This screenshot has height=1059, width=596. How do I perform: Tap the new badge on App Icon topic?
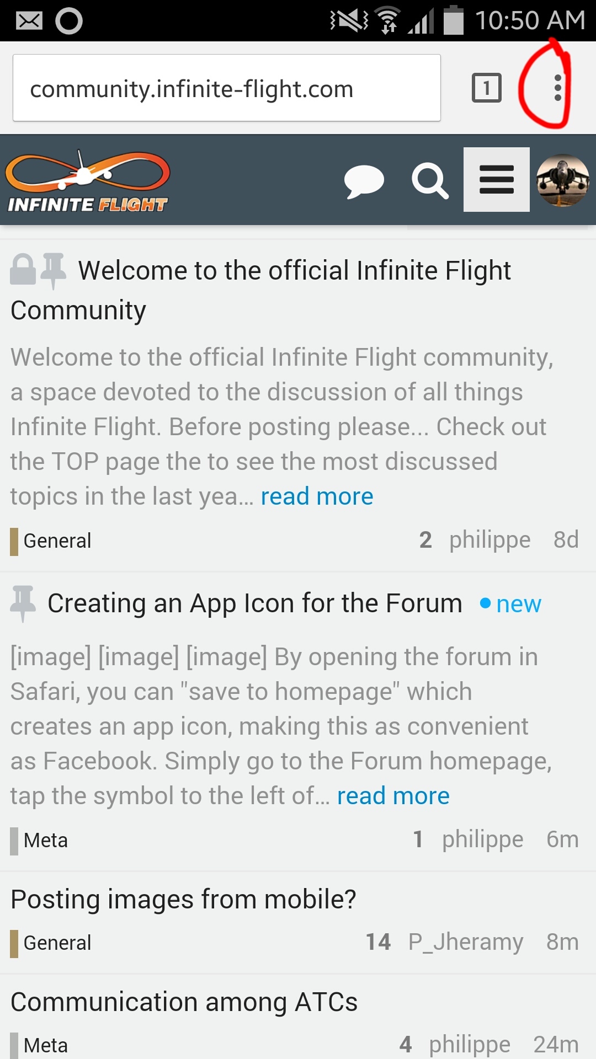pyautogui.click(x=511, y=604)
